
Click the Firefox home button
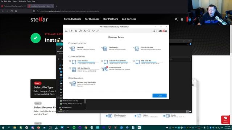(x=16, y=11)
